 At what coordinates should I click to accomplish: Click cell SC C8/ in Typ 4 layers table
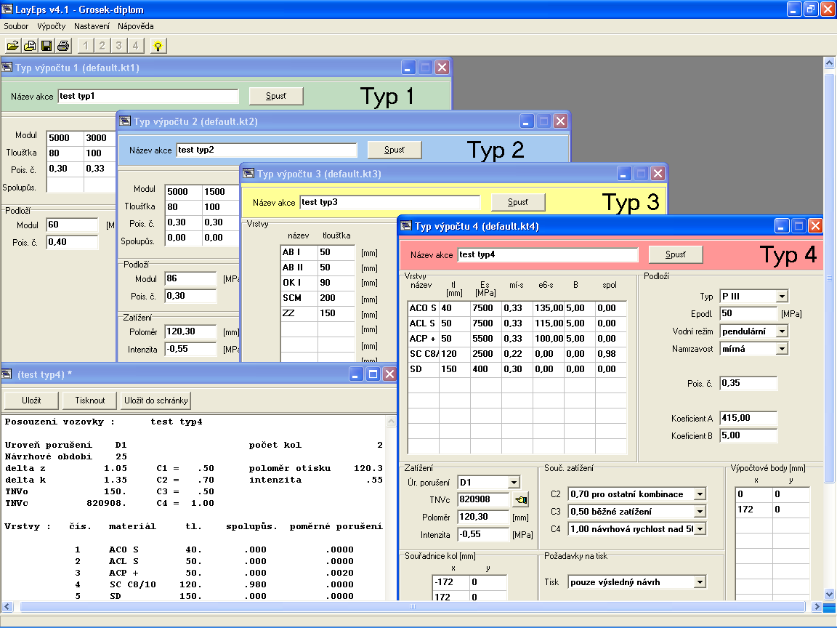coord(424,354)
